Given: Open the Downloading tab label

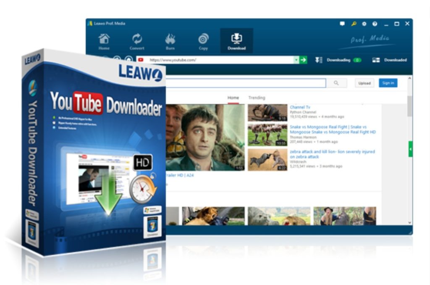Looking at the screenshot, I should (338, 60).
